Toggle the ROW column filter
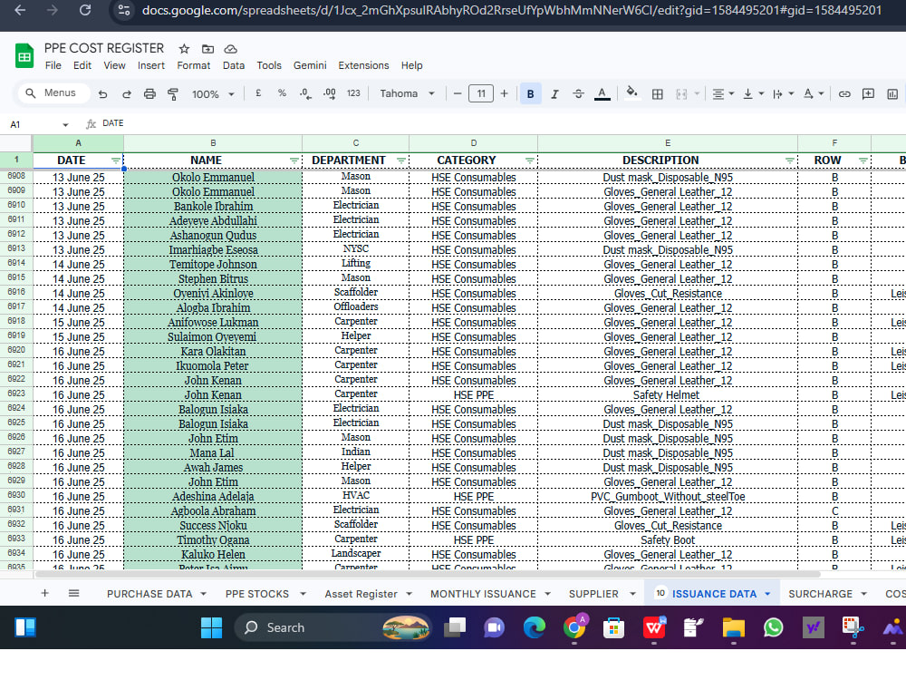This screenshot has width=906, height=680. click(863, 160)
